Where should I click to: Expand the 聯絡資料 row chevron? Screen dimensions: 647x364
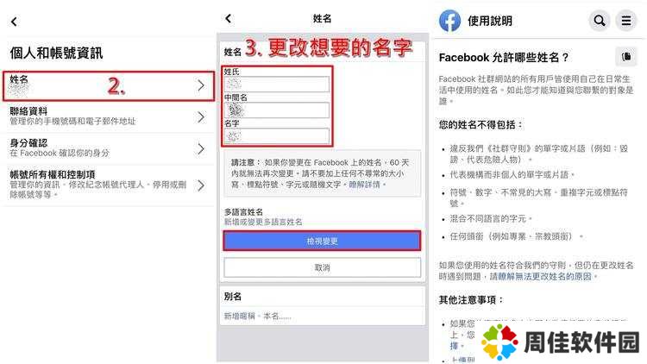coord(201,117)
